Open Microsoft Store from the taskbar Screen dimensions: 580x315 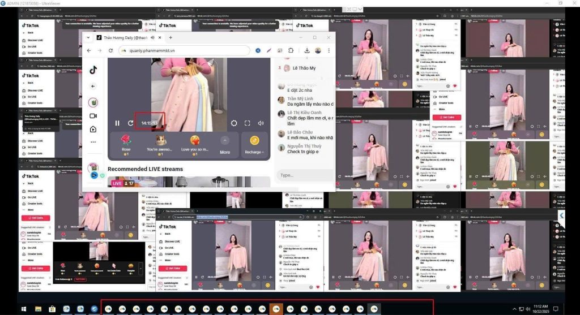tap(52, 309)
